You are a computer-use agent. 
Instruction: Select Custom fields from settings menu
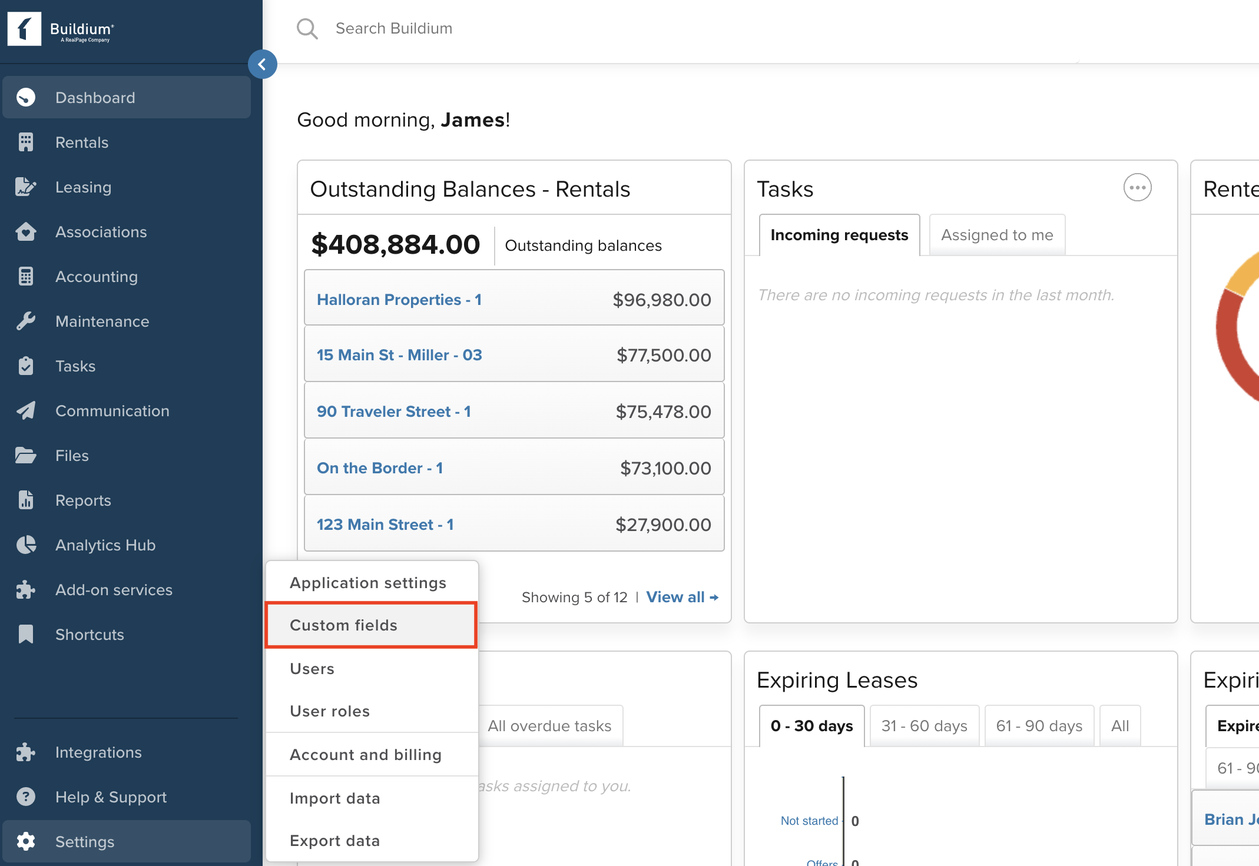pos(343,625)
